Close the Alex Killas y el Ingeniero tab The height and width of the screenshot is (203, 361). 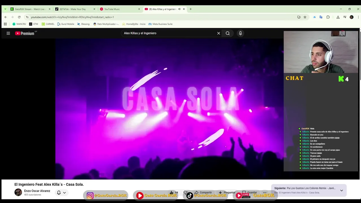click(x=184, y=9)
